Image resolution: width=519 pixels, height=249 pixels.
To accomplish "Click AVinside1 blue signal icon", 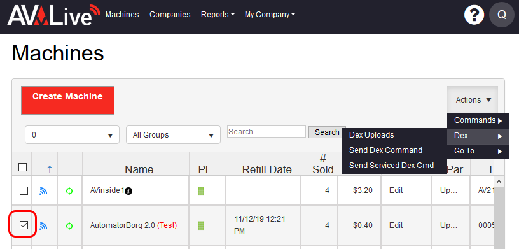I will (x=43, y=190).
